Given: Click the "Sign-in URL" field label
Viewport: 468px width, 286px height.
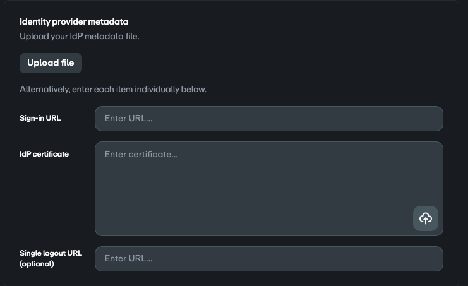Looking at the screenshot, I should point(40,118).
